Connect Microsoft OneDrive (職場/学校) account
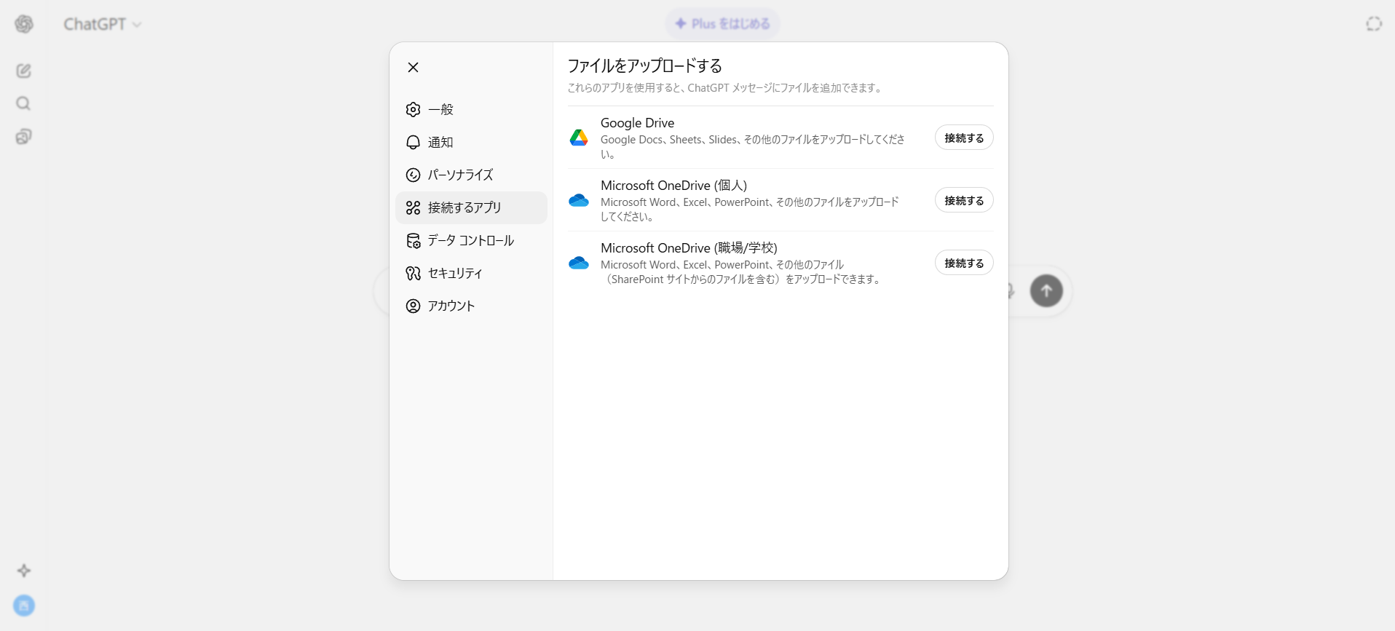Viewport: 1395px width, 631px height. [x=963, y=263]
